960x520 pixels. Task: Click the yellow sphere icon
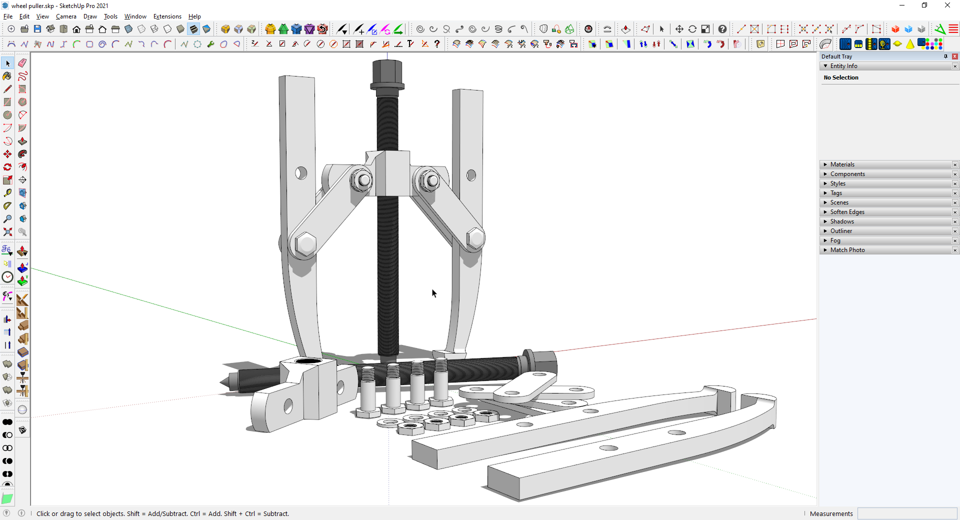pos(897,44)
